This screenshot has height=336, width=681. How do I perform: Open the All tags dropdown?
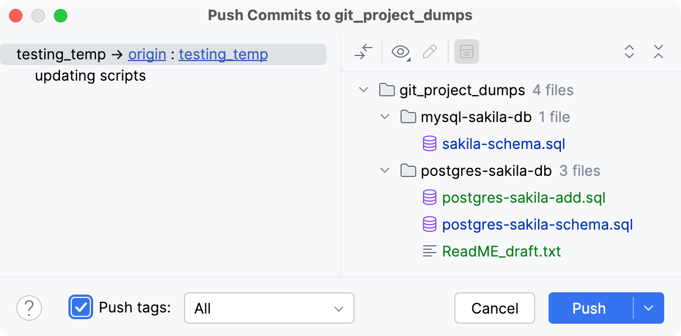(269, 308)
